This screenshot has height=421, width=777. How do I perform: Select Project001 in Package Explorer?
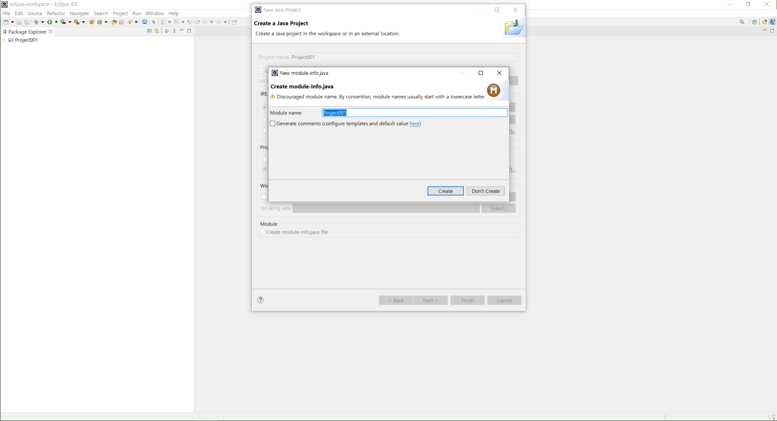coord(26,40)
